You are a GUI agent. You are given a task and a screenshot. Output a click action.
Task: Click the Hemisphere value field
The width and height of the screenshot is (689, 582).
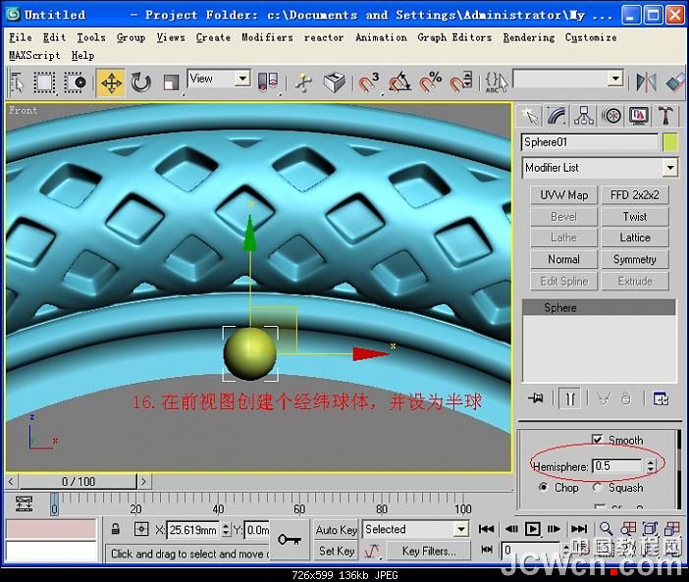[617, 465]
